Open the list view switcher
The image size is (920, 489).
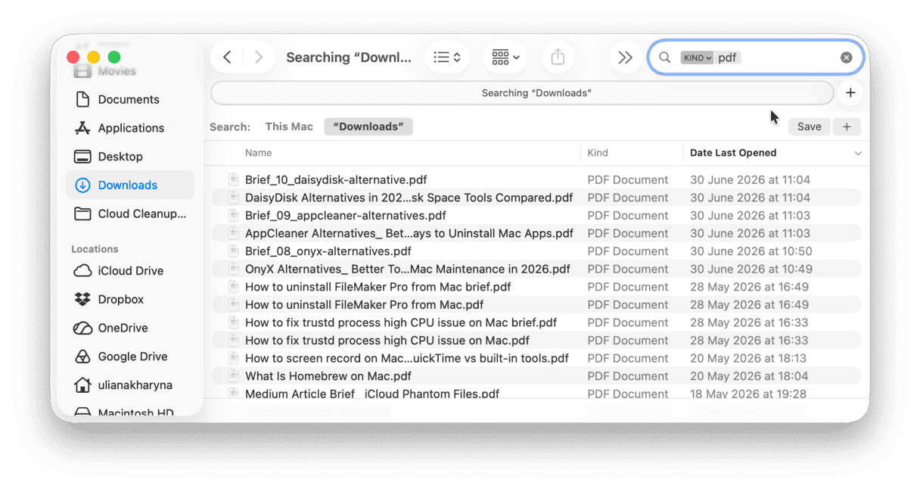[446, 58]
